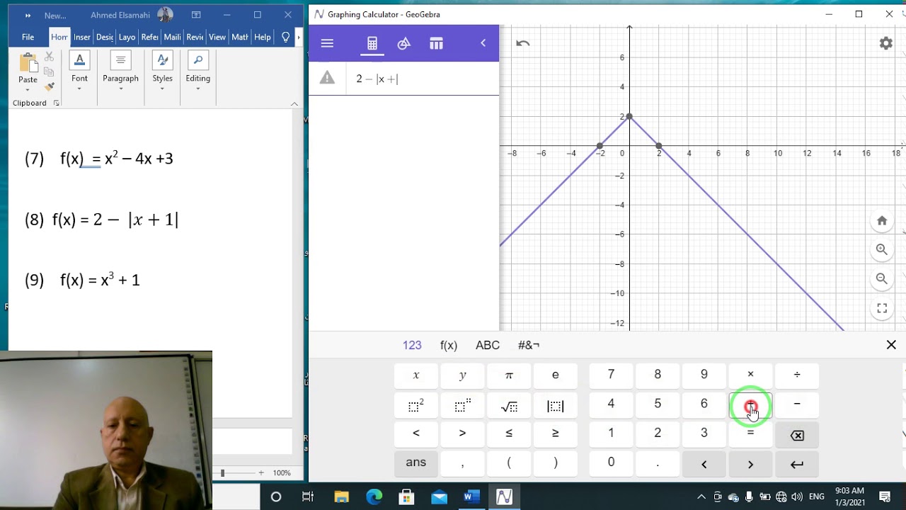Open GeoGebra graphics settings gear
Viewport: 906px width, 510px height.
point(885,43)
